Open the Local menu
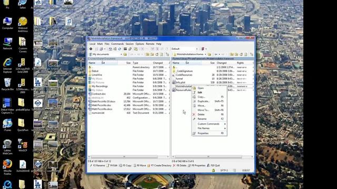Image resolution: width=337 pixels, height=189 pixels. tap(92, 44)
